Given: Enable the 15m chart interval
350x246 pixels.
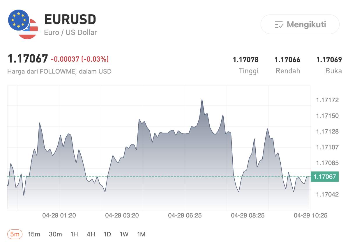Looking at the screenshot, I should point(34,234).
